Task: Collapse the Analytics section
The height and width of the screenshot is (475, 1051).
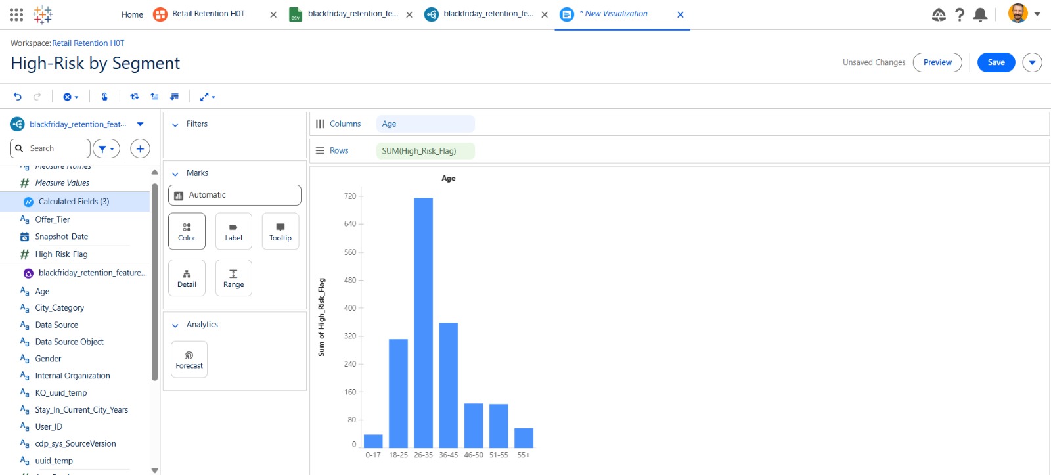Action: [x=175, y=325]
